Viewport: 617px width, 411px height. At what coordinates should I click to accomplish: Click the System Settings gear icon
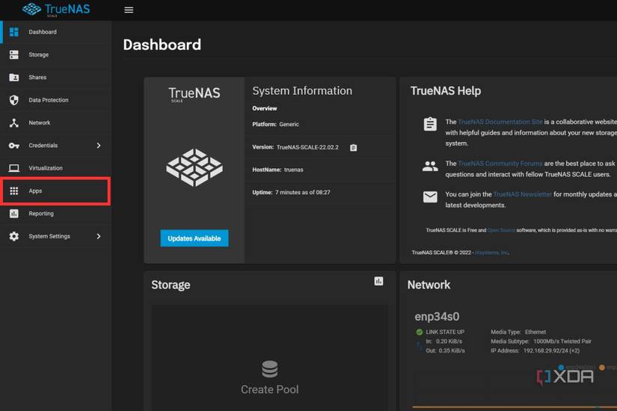pyautogui.click(x=14, y=236)
